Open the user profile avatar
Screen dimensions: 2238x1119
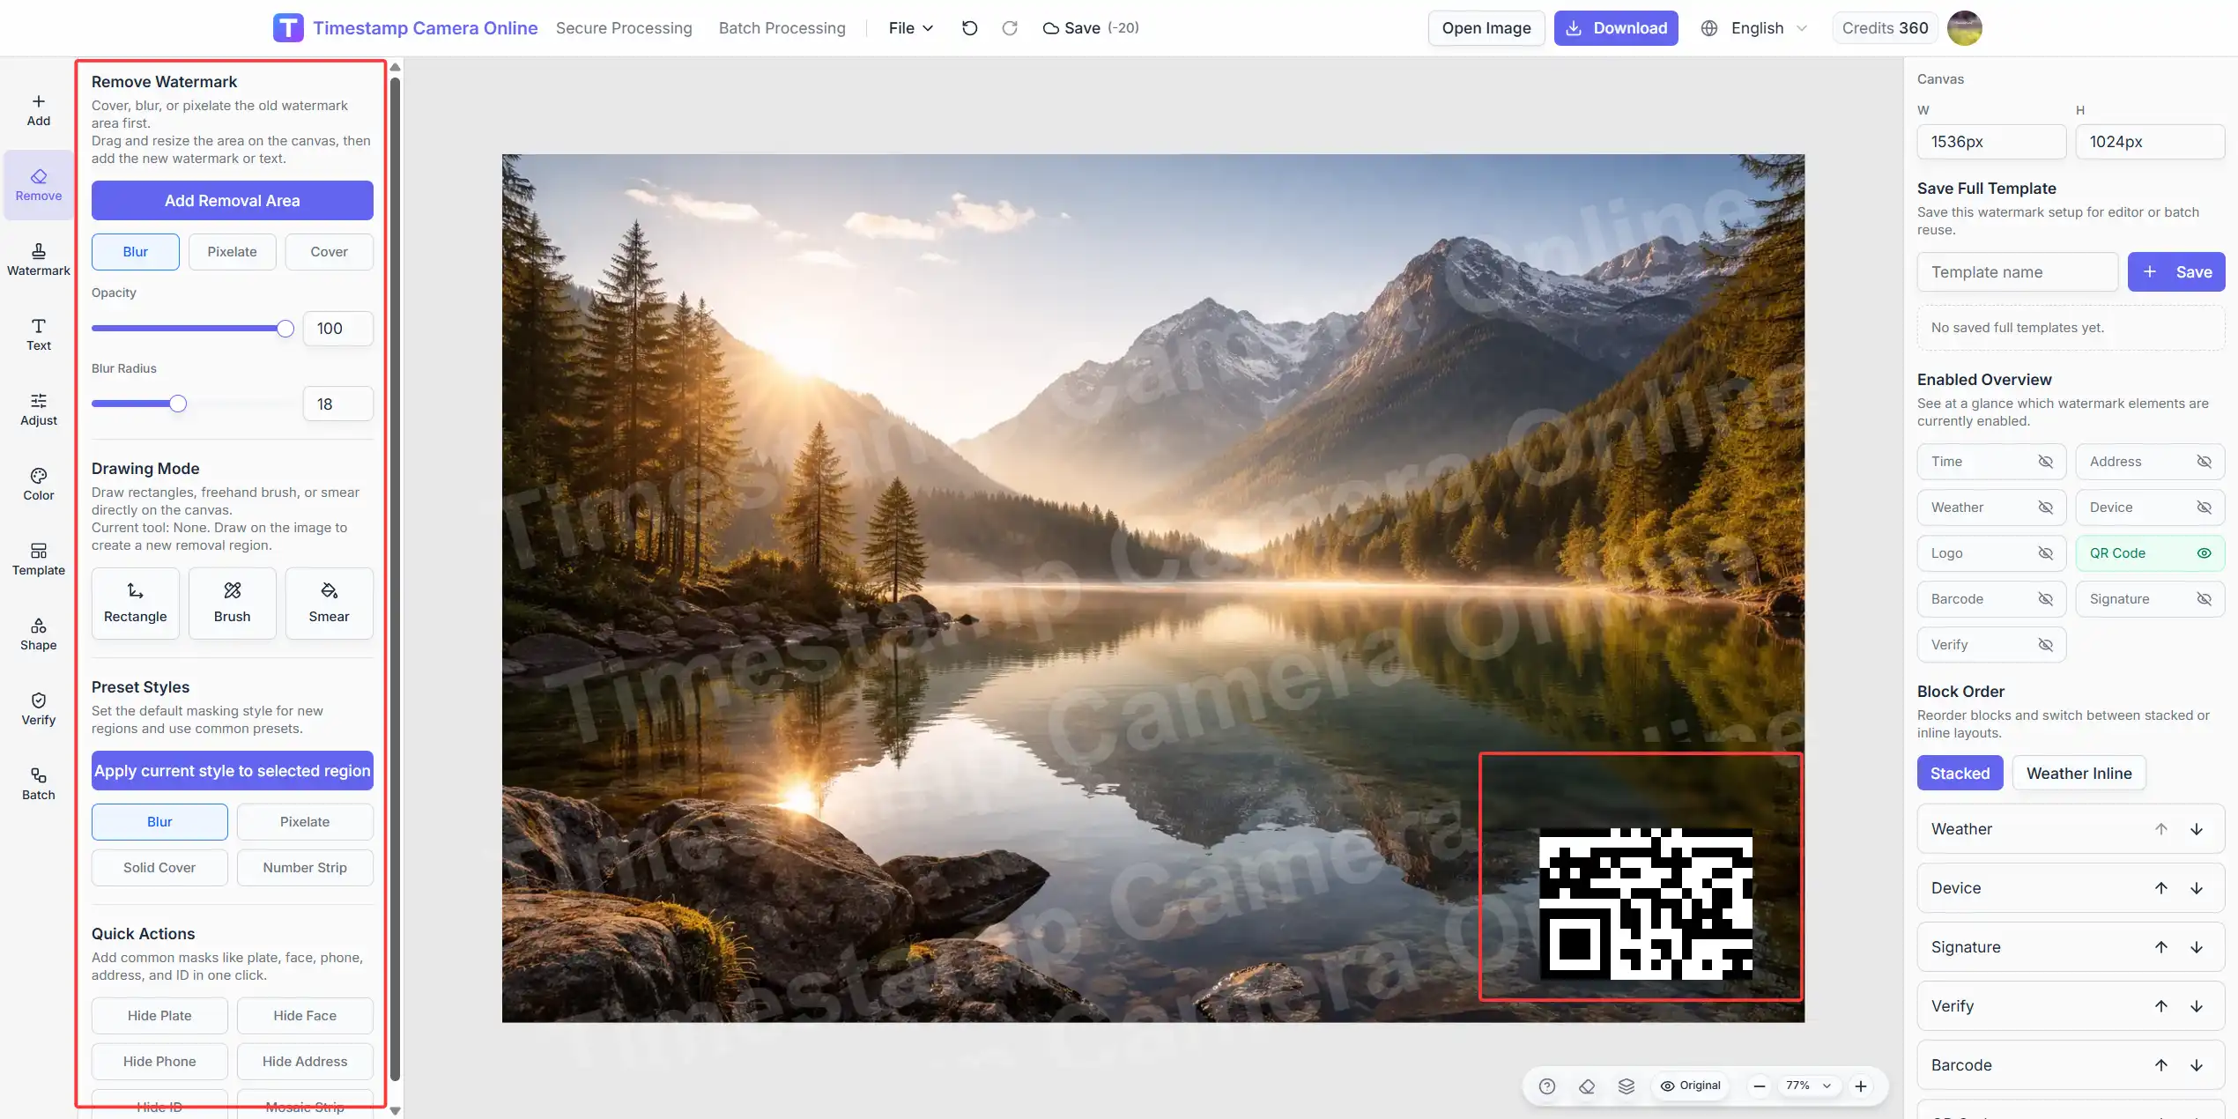[x=1964, y=28]
